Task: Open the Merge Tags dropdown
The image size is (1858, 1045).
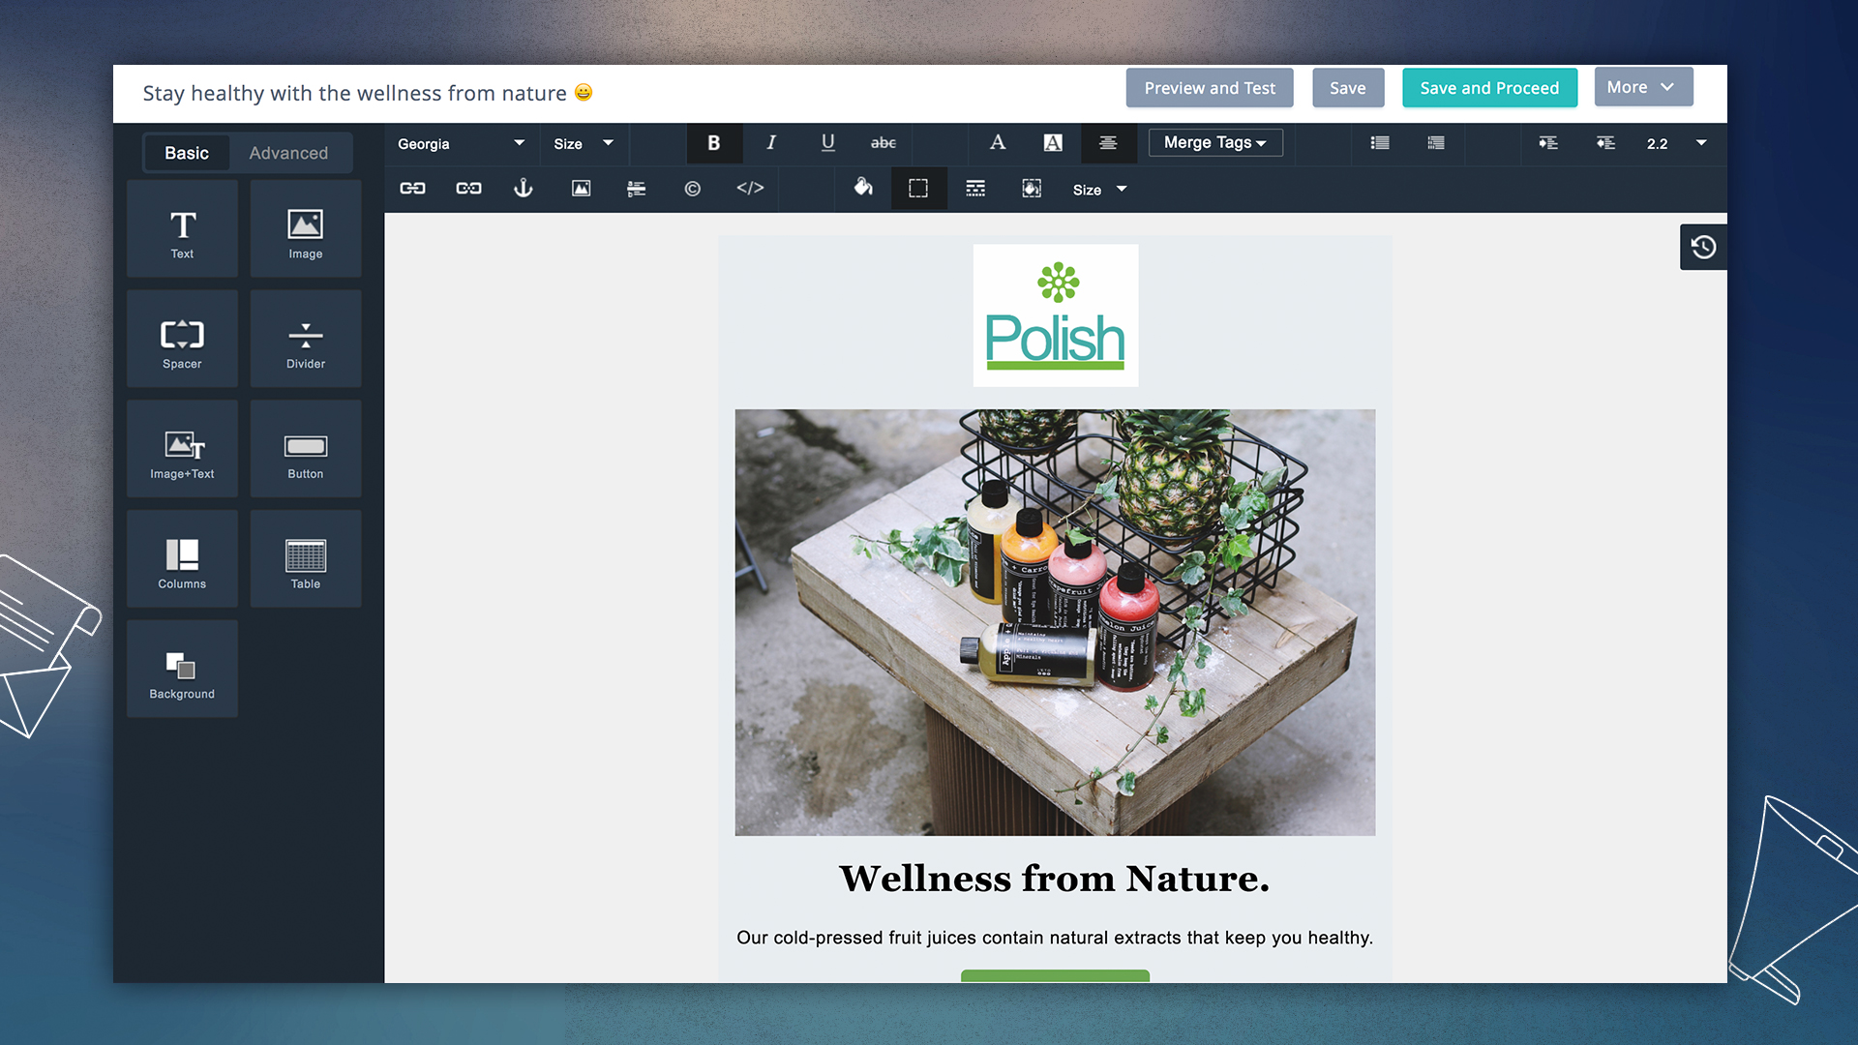Action: click(x=1214, y=143)
